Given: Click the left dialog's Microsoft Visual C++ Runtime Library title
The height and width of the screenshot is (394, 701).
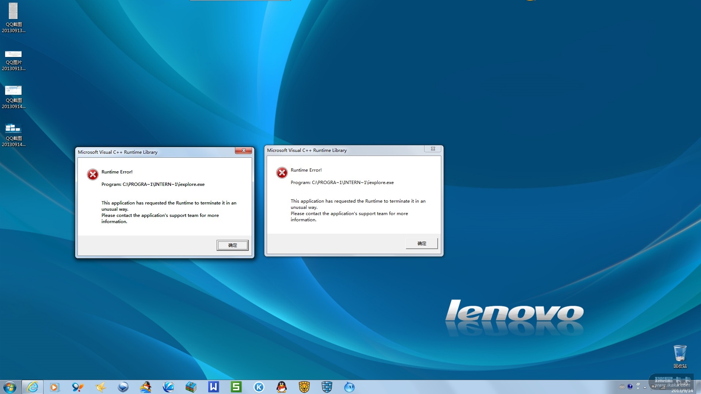Looking at the screenshot, I should [118, 152].
